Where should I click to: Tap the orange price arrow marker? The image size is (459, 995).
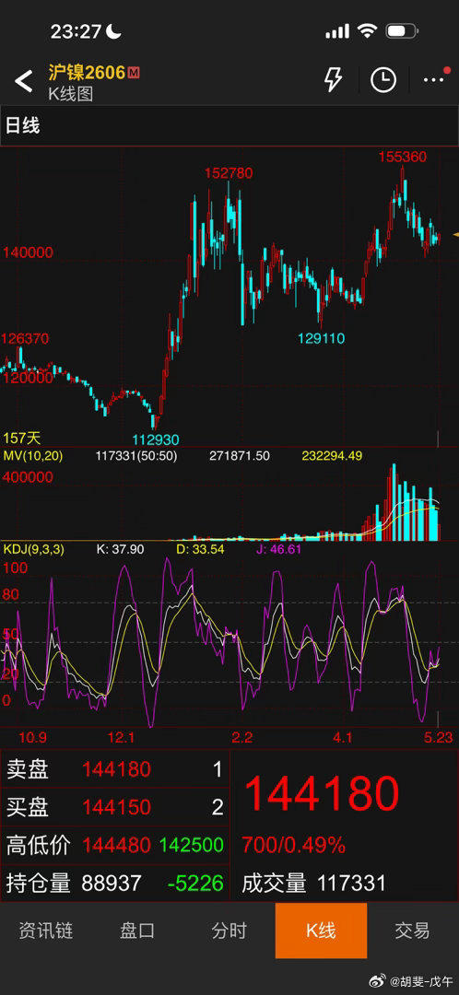[455, 234]
